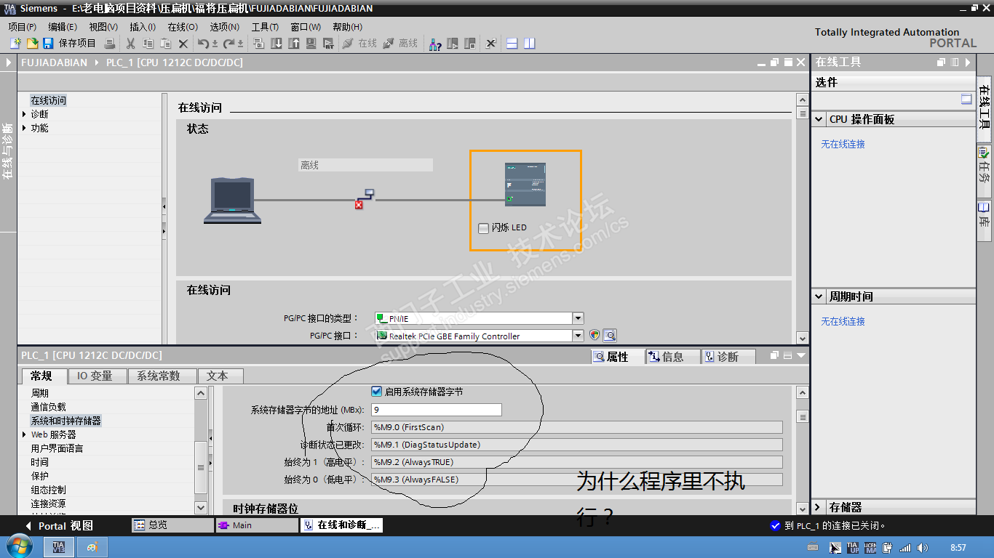Open the Windows Start menu
Viewport: 994px width, 558px height.
(x=18, y=546)
